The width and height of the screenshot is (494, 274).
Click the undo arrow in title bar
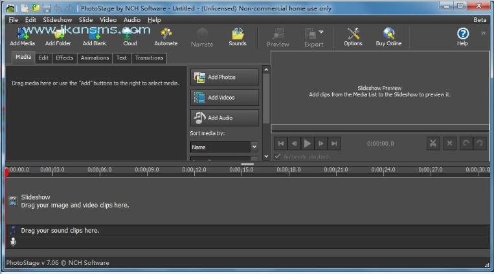tap(58, 8)
